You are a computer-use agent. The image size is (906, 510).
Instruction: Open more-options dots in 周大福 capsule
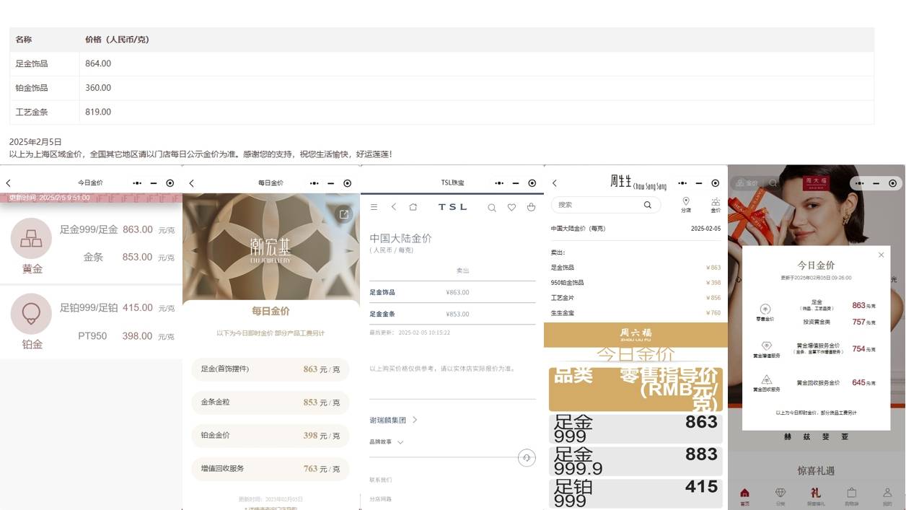pyautogui.click(x=860, y=183)
